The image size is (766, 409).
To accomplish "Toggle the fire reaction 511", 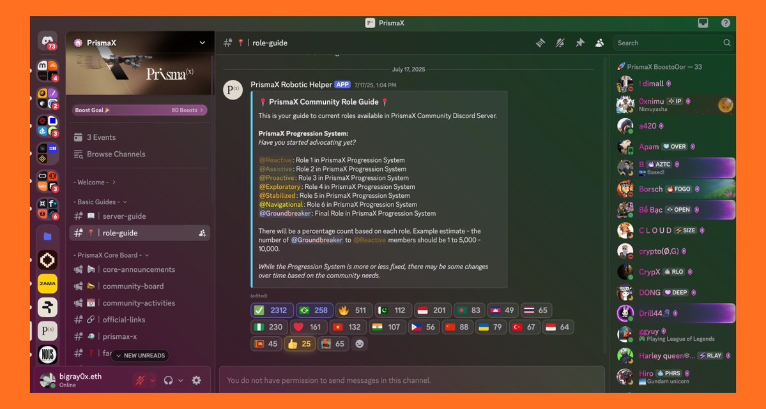I will point(354,310).
